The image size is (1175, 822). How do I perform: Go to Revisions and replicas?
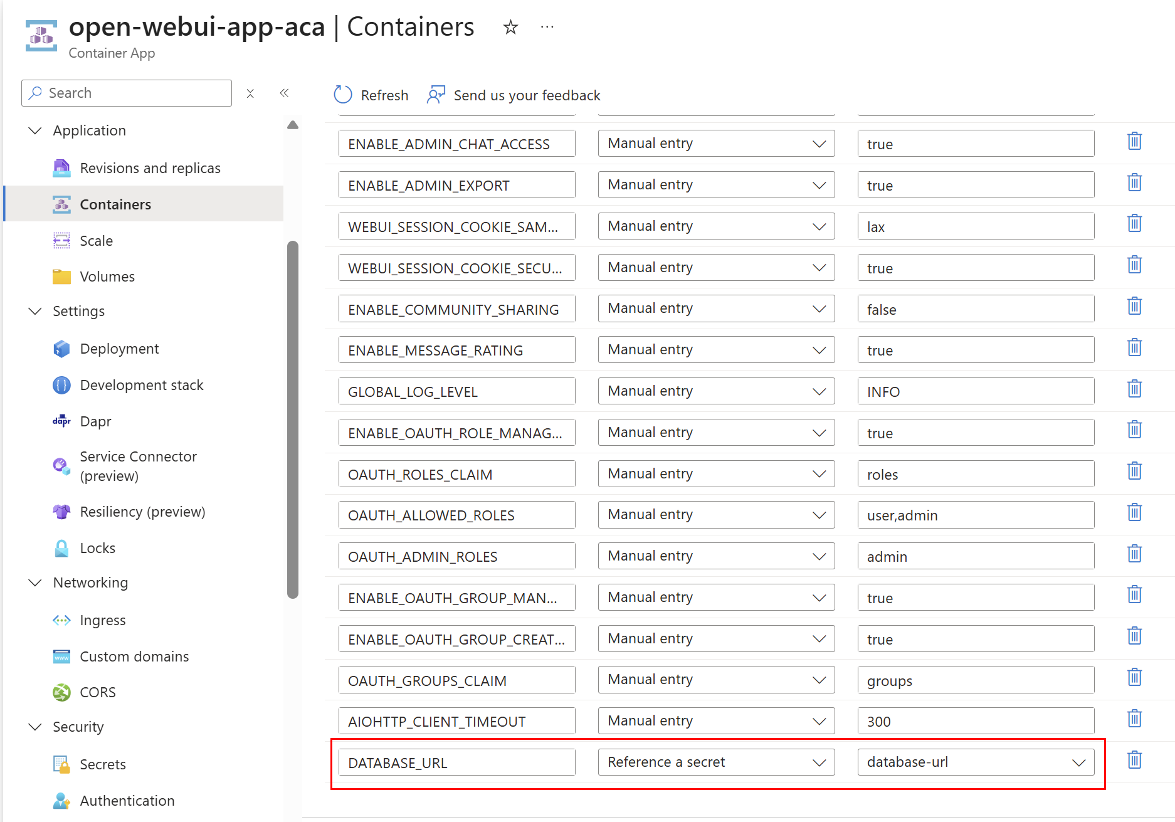click(150, 168)
